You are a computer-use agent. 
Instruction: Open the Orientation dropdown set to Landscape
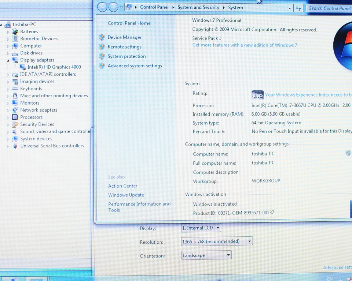coord(206,255)
